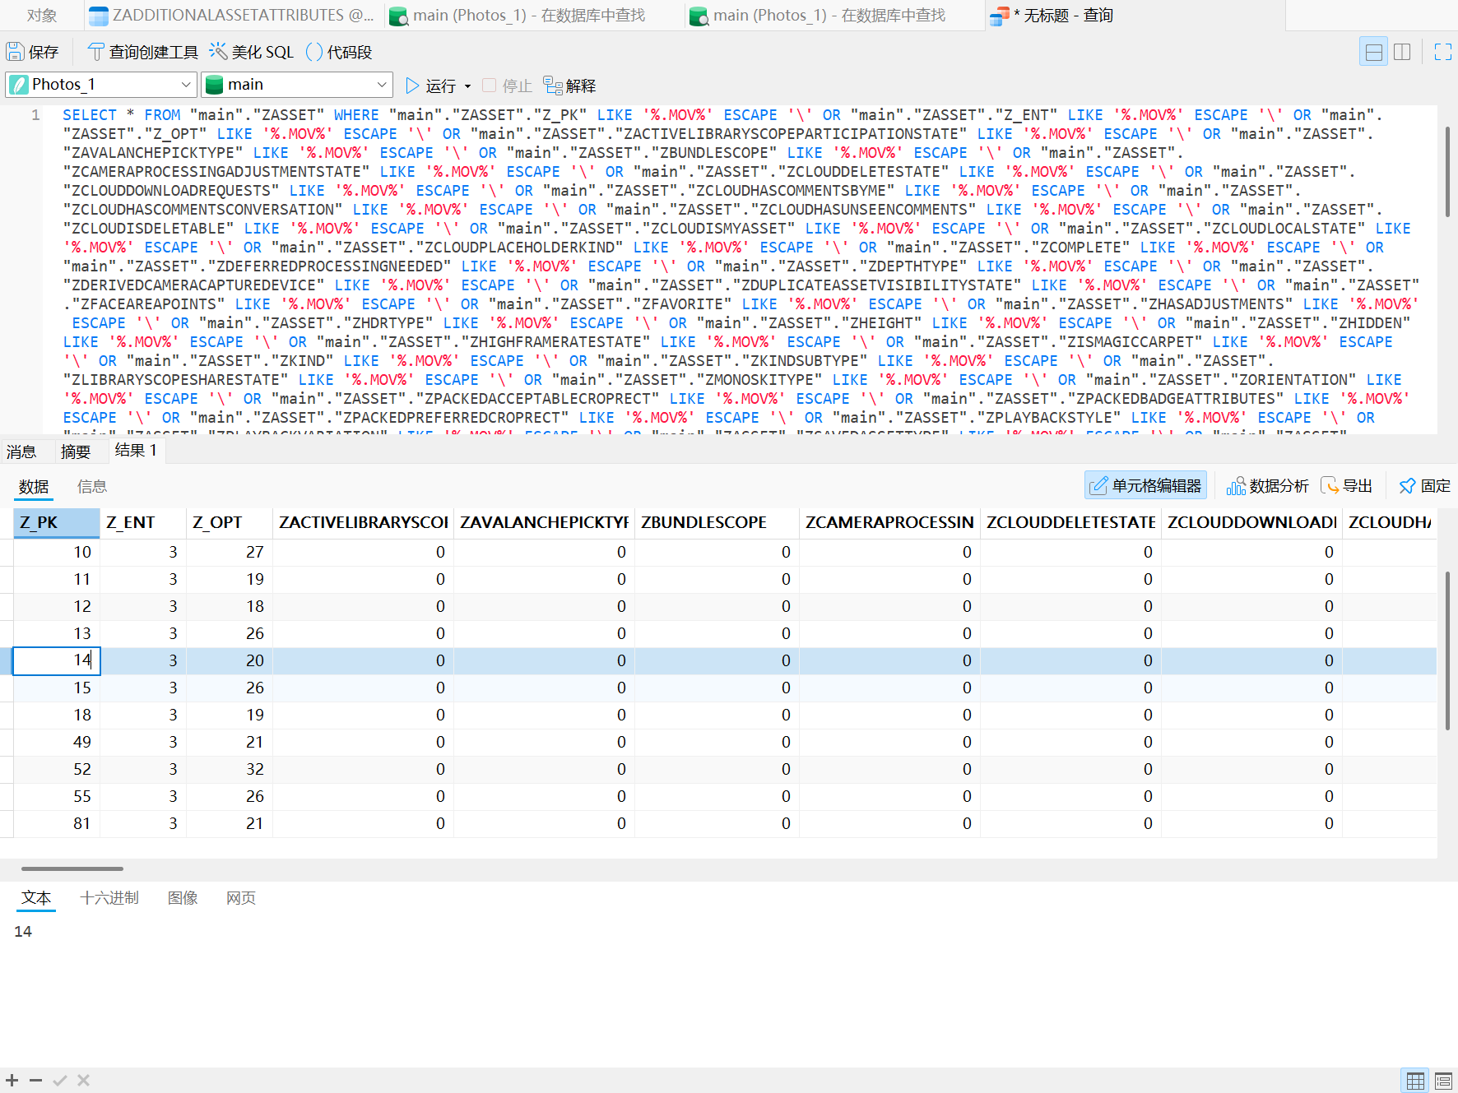Viewport: 1458px width, 1093px height.
Task: Delete record with the minus icon
Action: click(x=35, y=1080)
